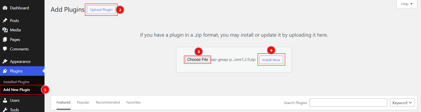This screenshot has width=421, height=112.
Task: Click the Dashboard gauge icon
Action: [x=5, y=8]
